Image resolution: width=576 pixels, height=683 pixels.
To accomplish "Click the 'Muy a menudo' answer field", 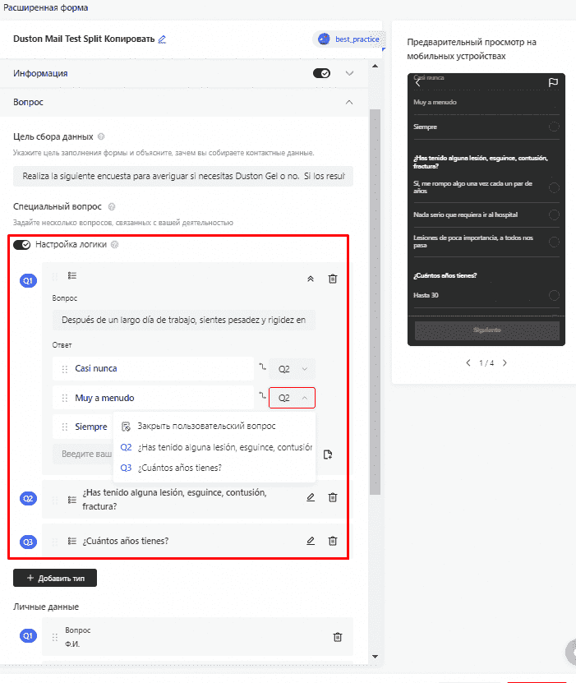I will point(160,398).
